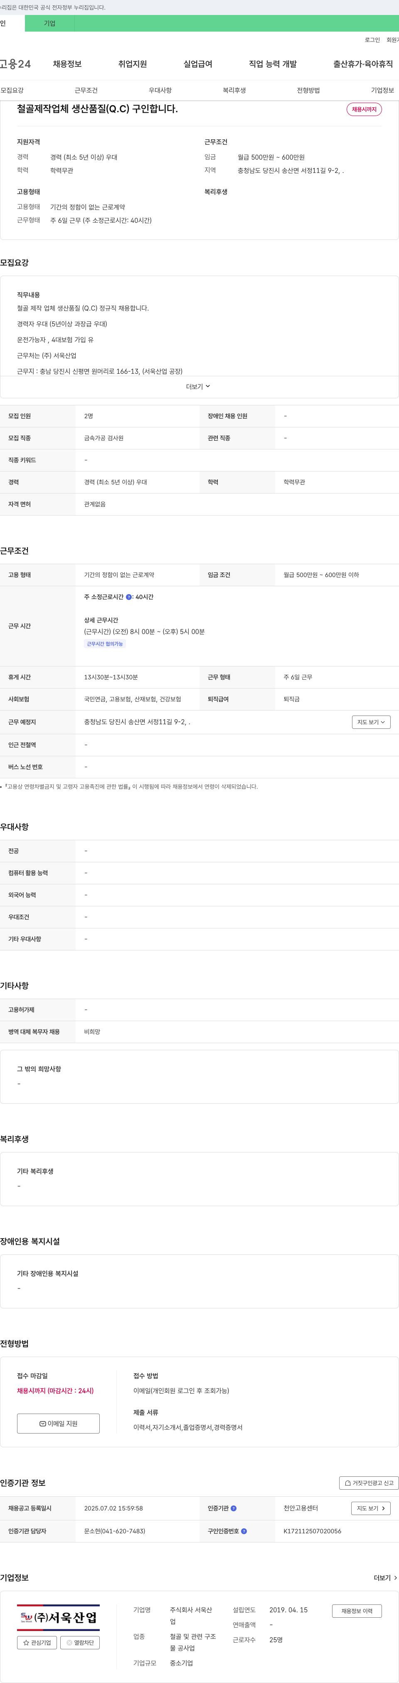This screenshot has height=1683, width=399.
Task: Open 지도 보기 for 천안고용센터
Action: tap(371, 1508)
